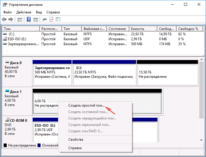206x157 pixels.
Task: Sort volumes by the Том column header
Action: (x=20, y=29)
